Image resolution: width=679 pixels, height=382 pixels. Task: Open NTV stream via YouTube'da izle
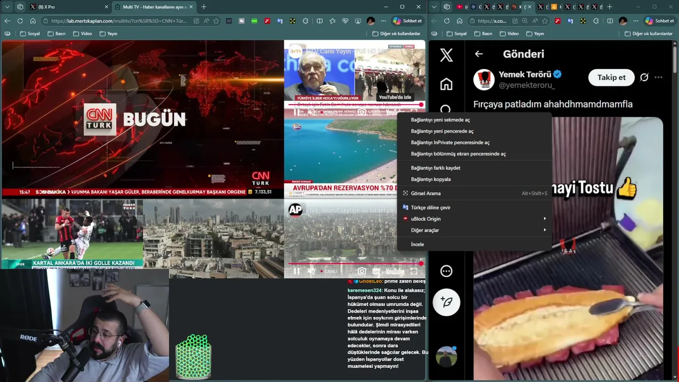click(395, 97)
